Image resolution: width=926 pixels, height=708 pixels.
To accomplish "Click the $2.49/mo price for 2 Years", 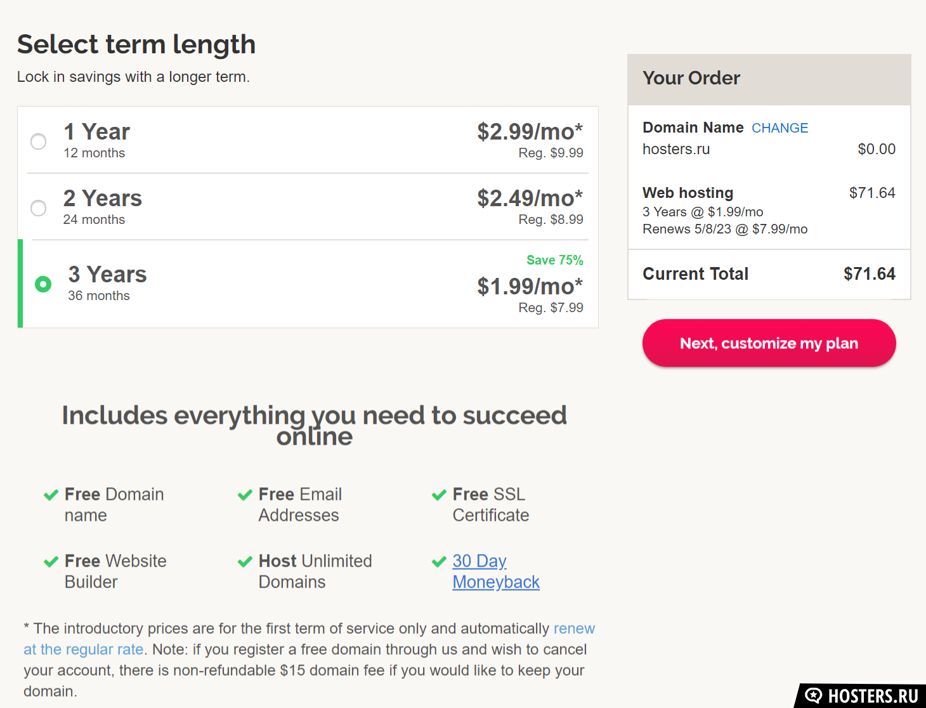I will pyautogui.click(x=530, y=198).
